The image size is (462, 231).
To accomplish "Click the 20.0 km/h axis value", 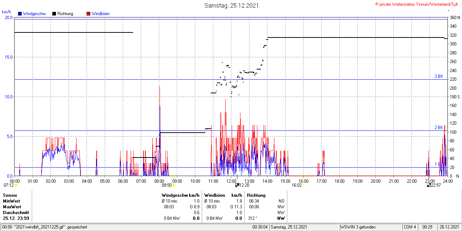I will [x=8, y=17].
